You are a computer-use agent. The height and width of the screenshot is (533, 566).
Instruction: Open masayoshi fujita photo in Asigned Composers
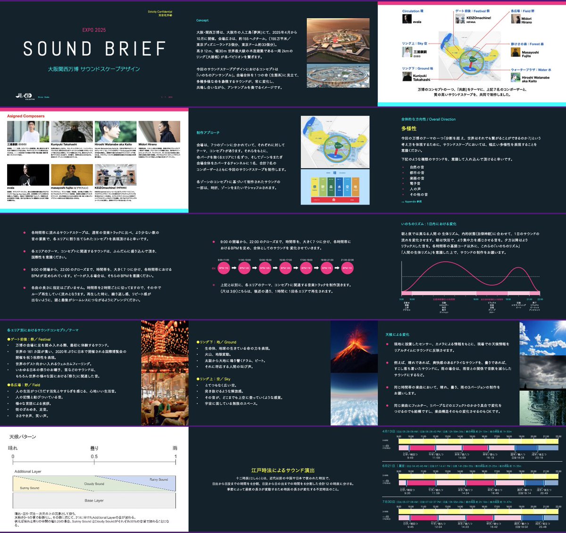point(72,175)
